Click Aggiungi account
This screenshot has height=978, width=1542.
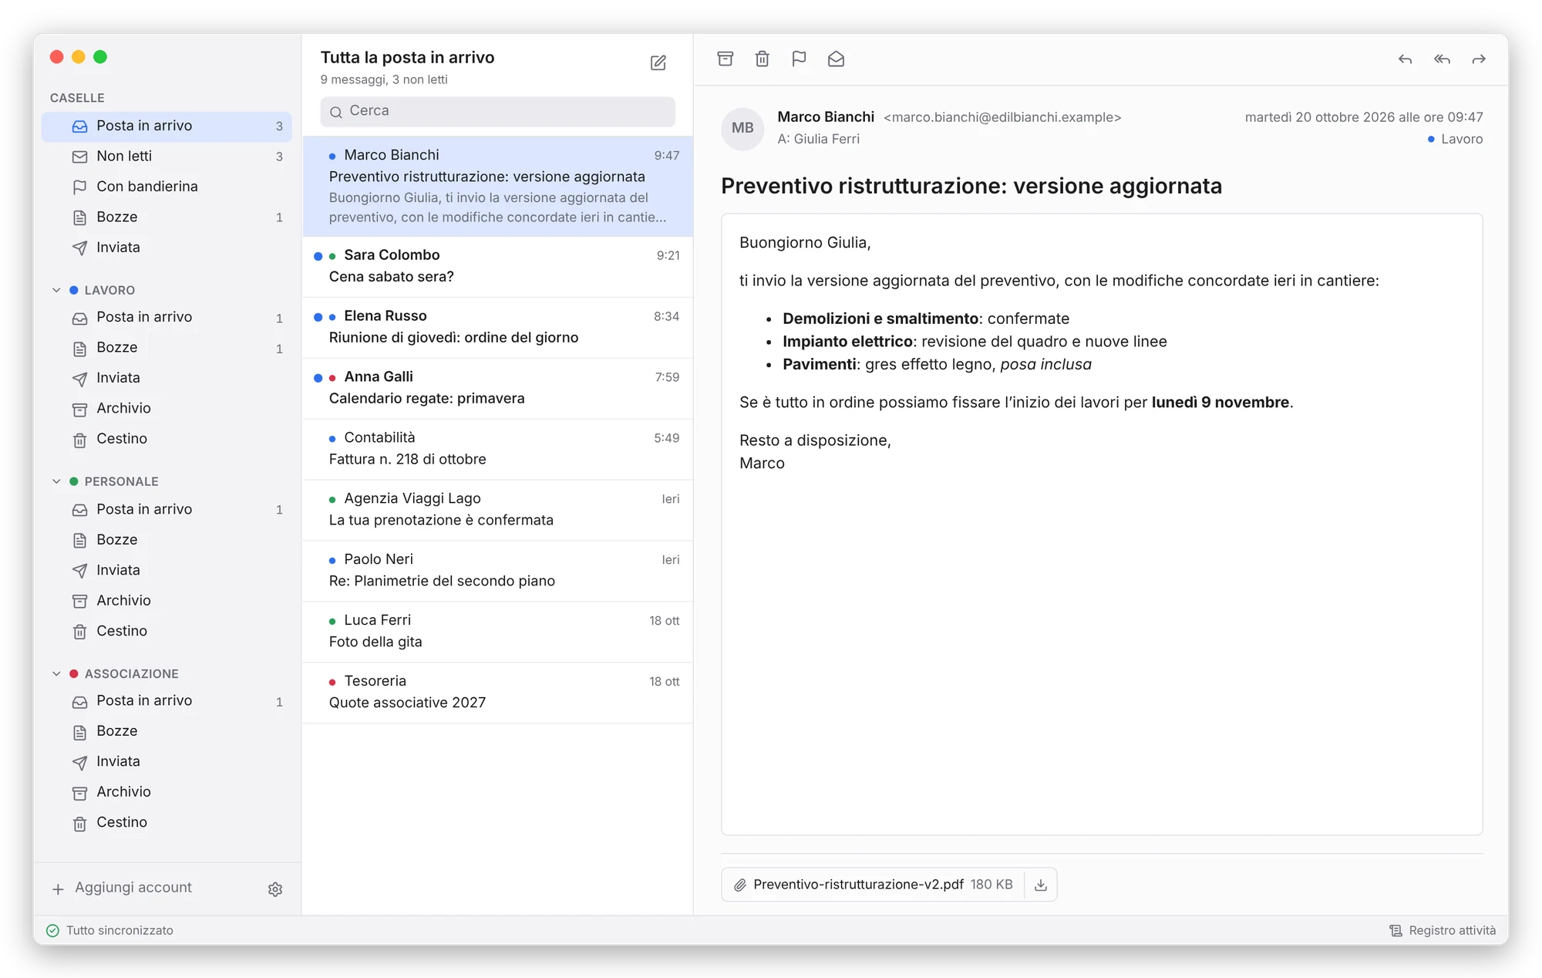pos(121,888)
